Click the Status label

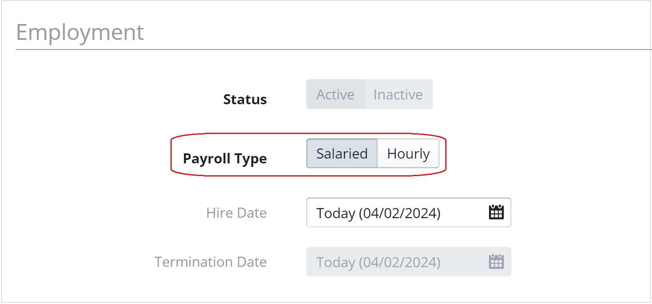point(245,99)
